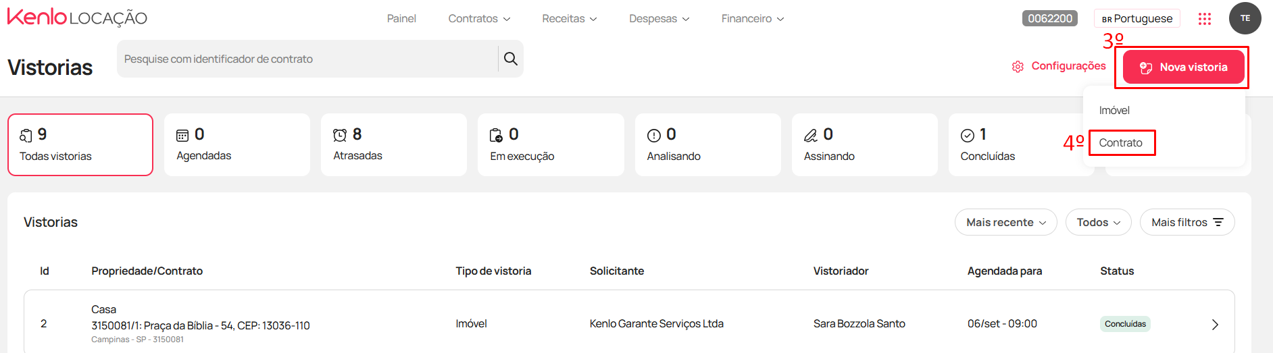Screen dimensions: 1273x353
Task: Click the Imóvel cell in row 2
Action: coord(471,323)
